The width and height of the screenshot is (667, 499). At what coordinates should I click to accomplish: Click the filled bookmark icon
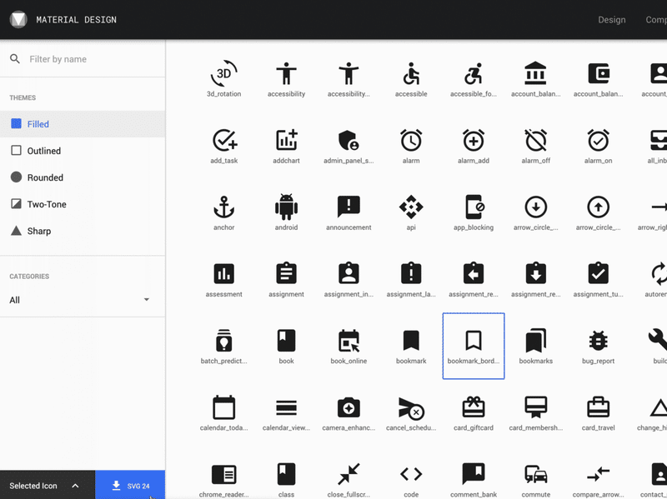tap(411, 341)
